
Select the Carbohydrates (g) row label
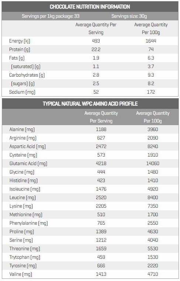[x=27, y=75]
